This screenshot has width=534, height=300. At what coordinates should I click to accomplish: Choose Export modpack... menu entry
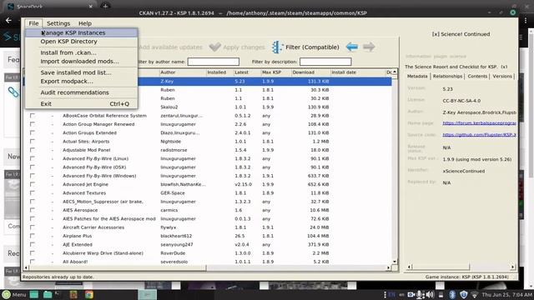(x=82, y=82)
